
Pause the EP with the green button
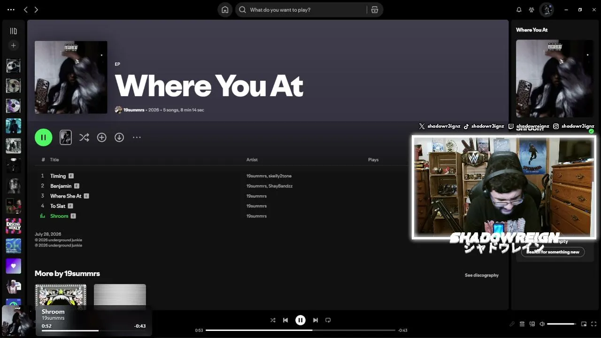click(44, 138)
